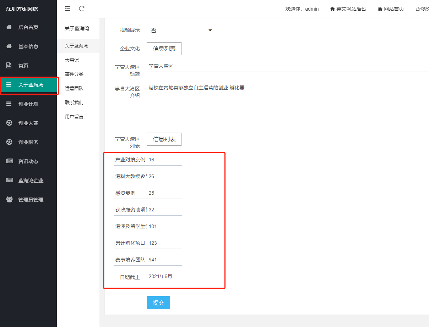The width and height of the screenshot is (429, 327).
Task: Open the 视频展示 dropdown
Action: pos(181,31)
